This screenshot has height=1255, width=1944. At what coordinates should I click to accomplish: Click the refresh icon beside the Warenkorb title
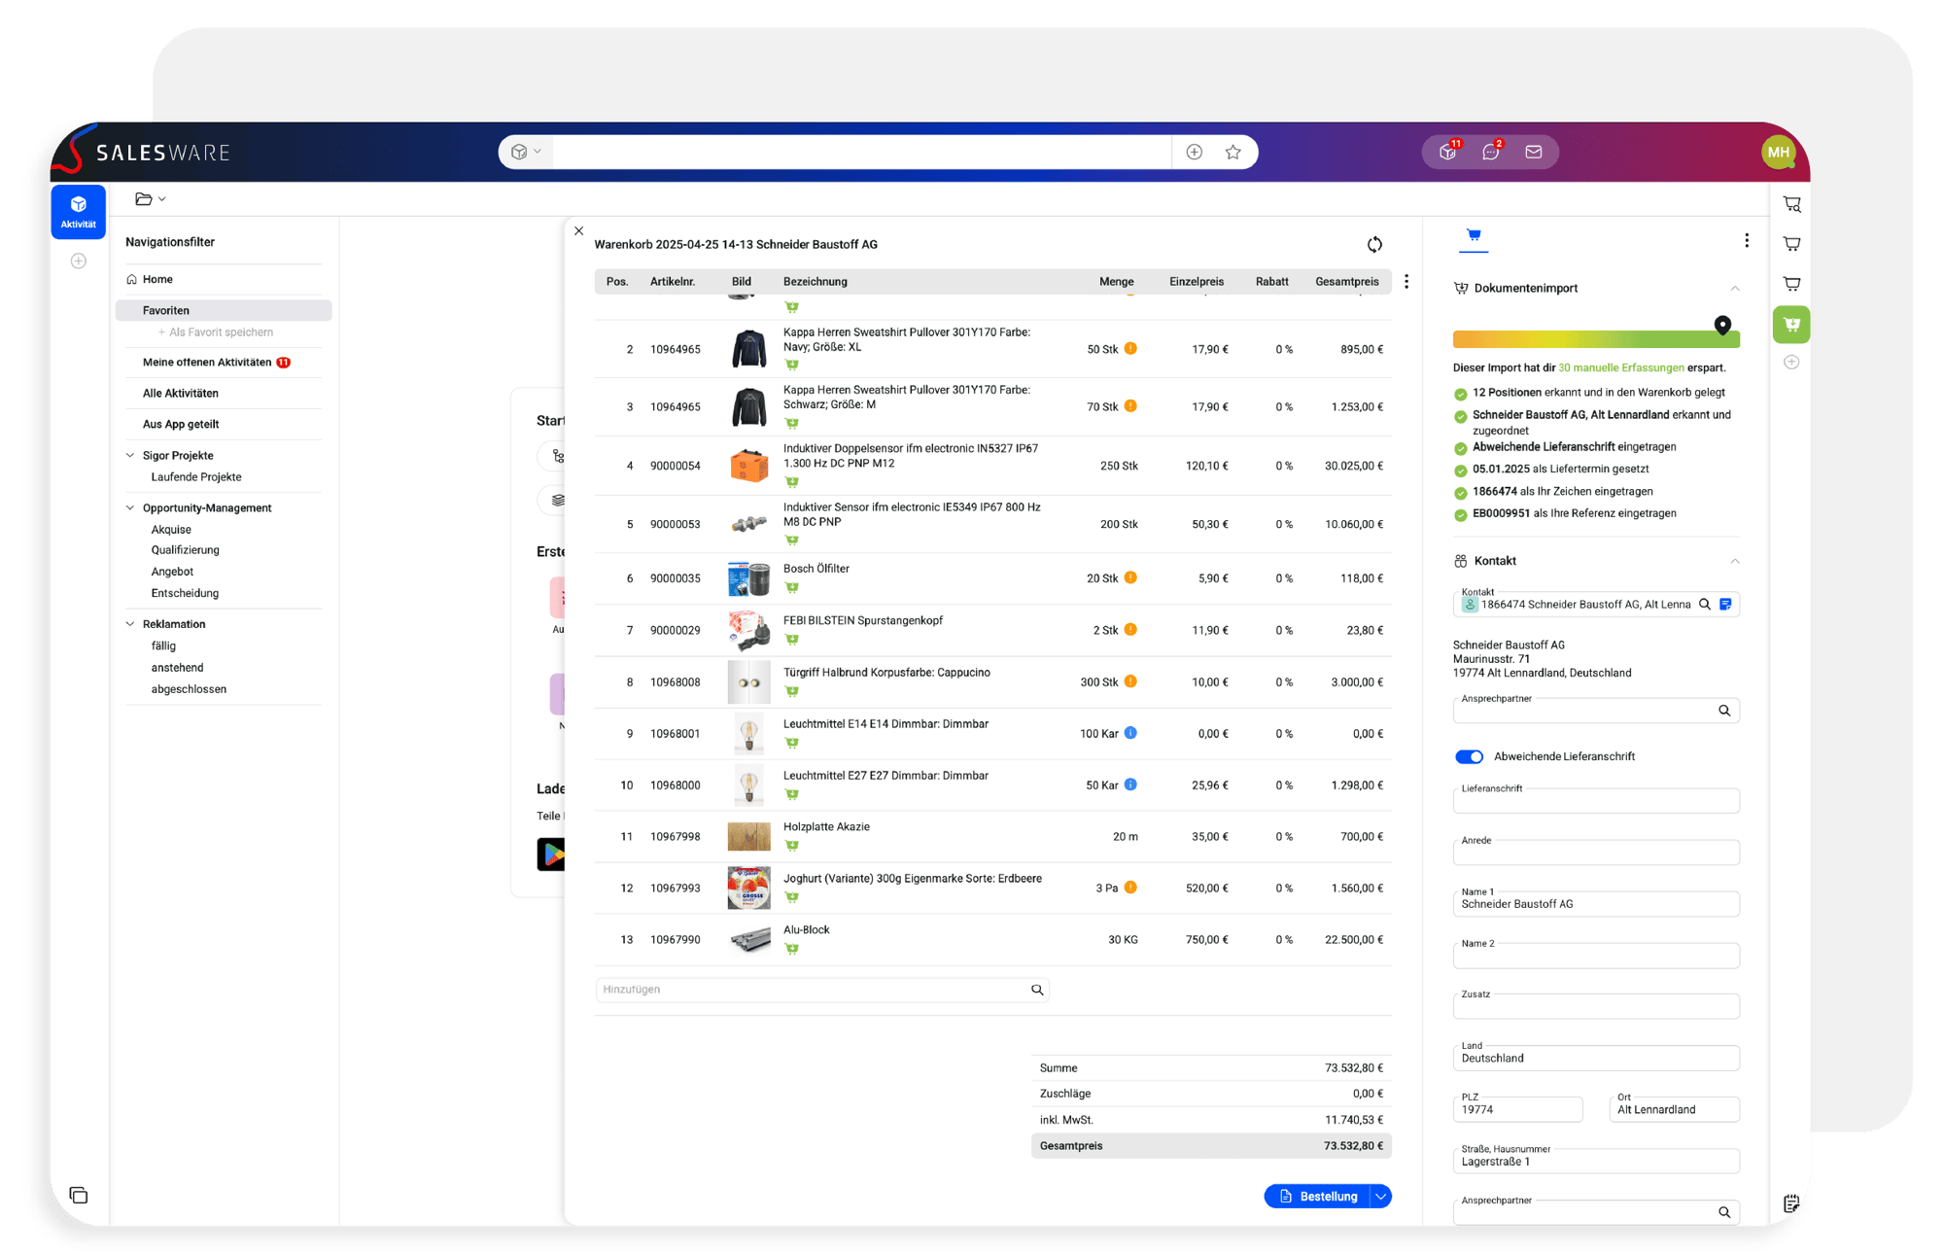pos(1374,245)
